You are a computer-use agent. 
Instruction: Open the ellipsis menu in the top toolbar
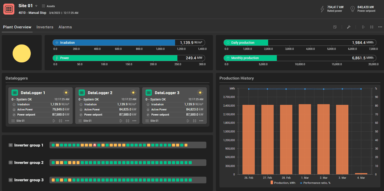coord(380,27)
